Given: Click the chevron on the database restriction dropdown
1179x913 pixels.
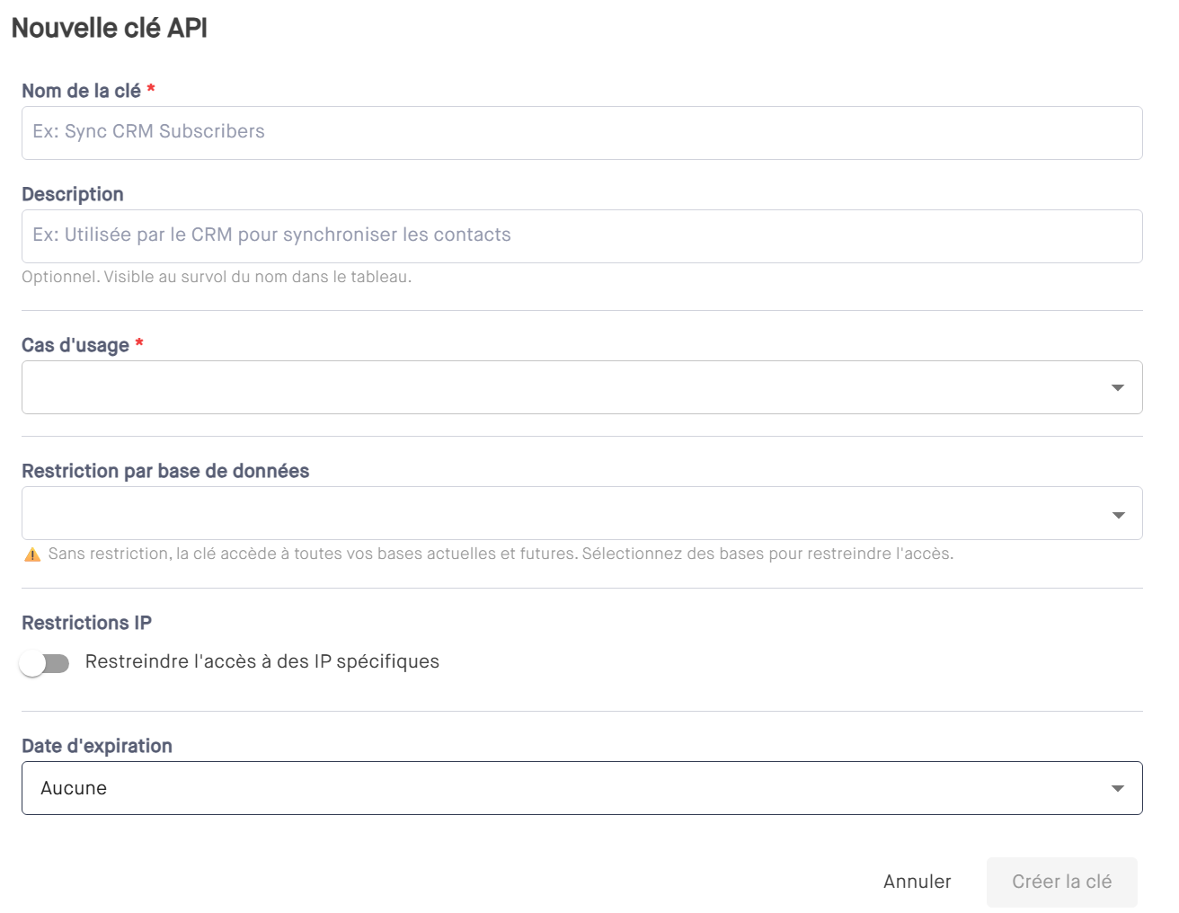Looking at the screenshot, I should (1117, 513).
